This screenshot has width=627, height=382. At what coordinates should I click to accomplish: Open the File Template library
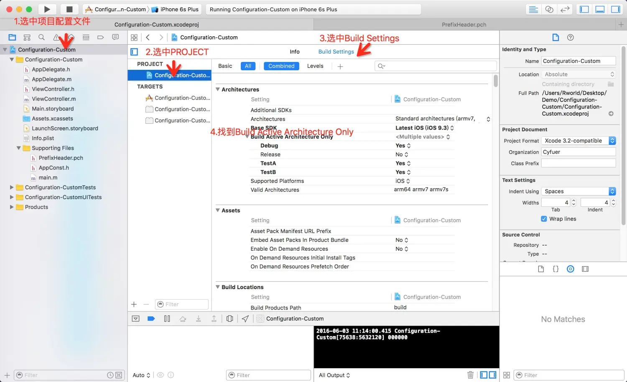[x=541, y=269]
